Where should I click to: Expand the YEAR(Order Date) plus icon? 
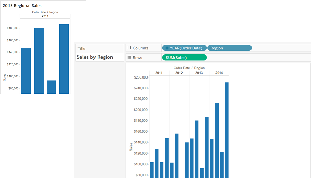coord(167,48)
